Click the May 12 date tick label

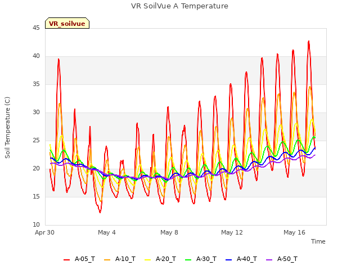(232, 232)
